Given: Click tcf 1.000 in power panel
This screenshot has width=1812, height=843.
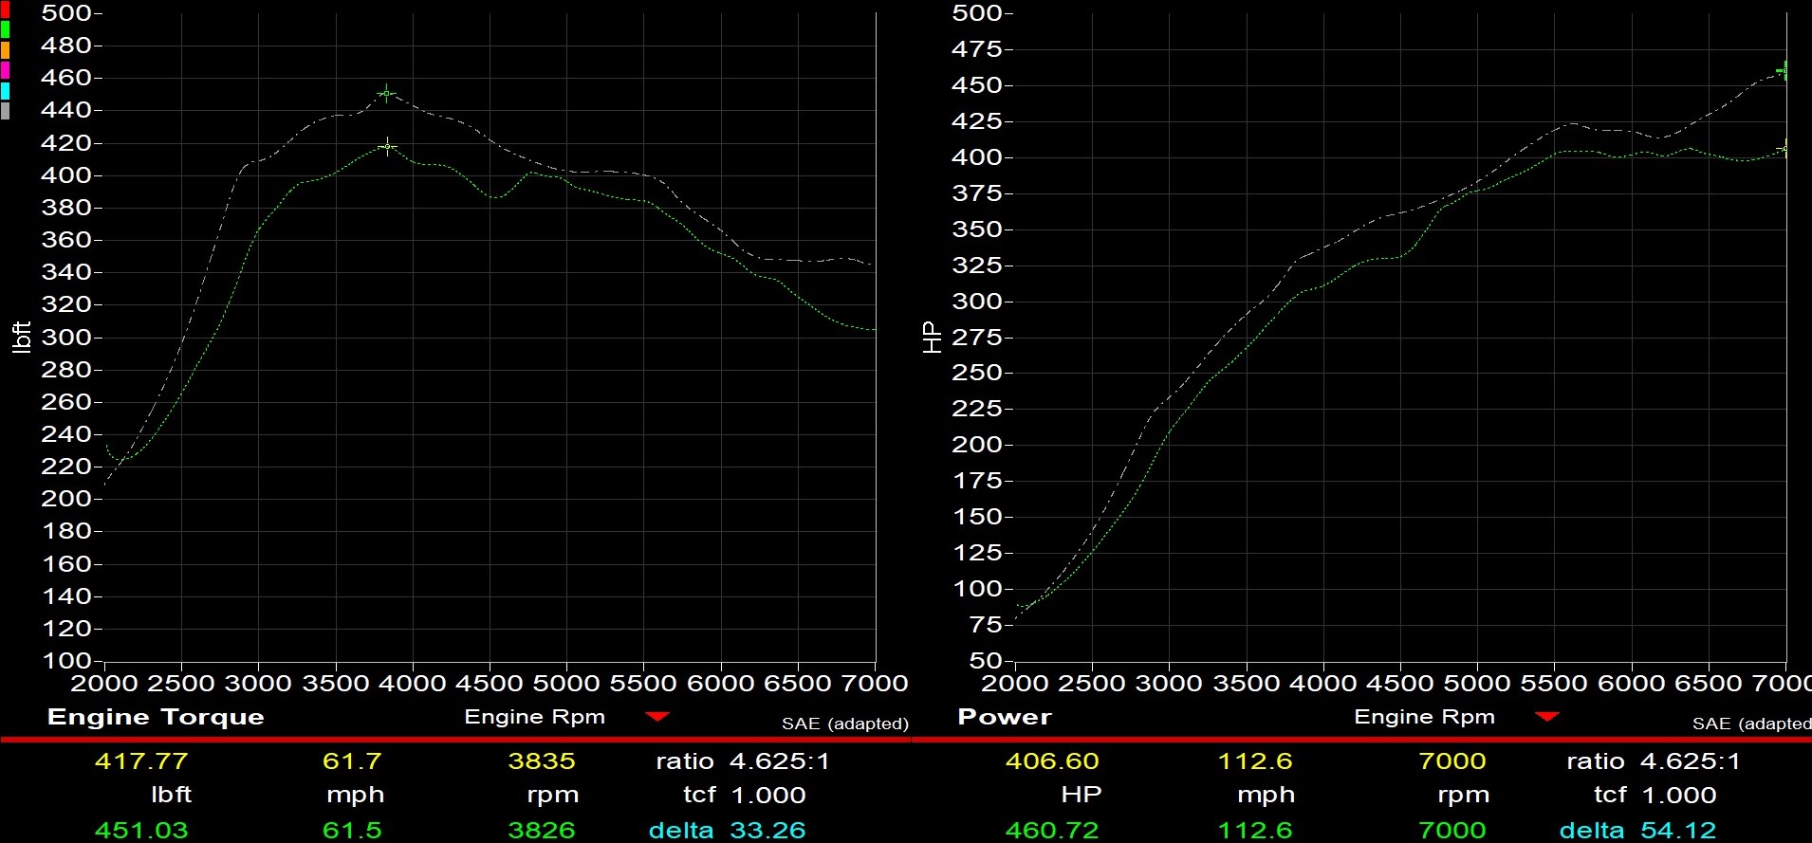Looking at the screenshot, I should click(x=1655, y=796).
